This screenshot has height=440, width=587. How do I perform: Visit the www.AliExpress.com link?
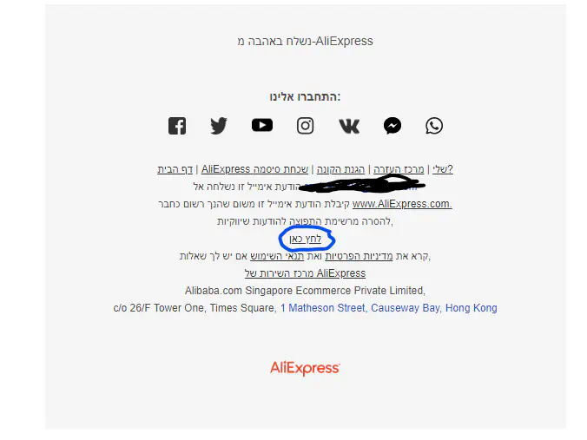[x=402, y=204]
